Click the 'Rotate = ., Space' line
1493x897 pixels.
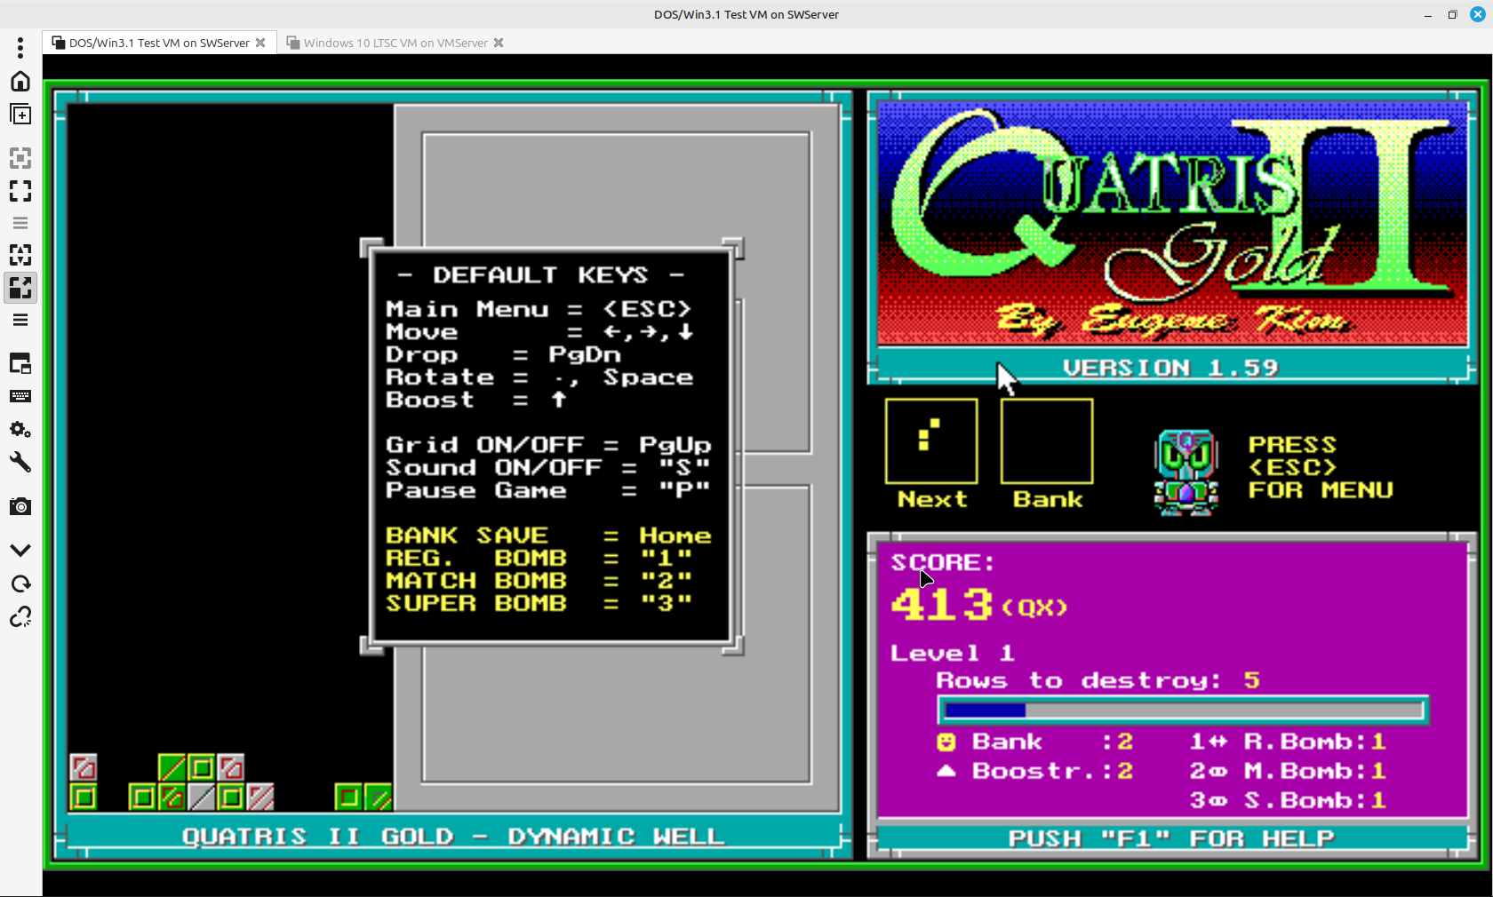(x=539, y=377)
